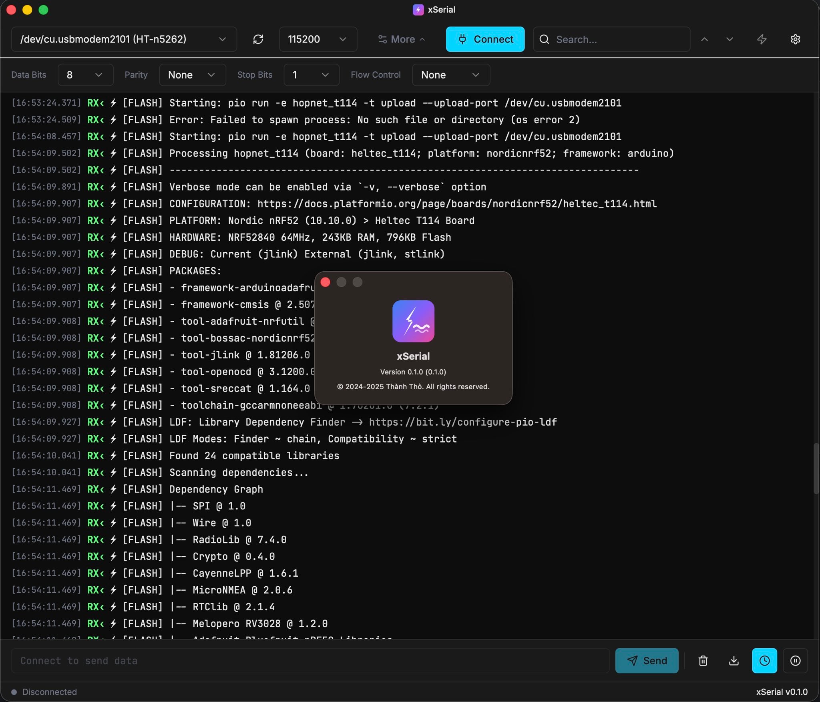The width and height of the screenshot is (820, 702).
Task: Download the log output
Action: pos(734,660)
